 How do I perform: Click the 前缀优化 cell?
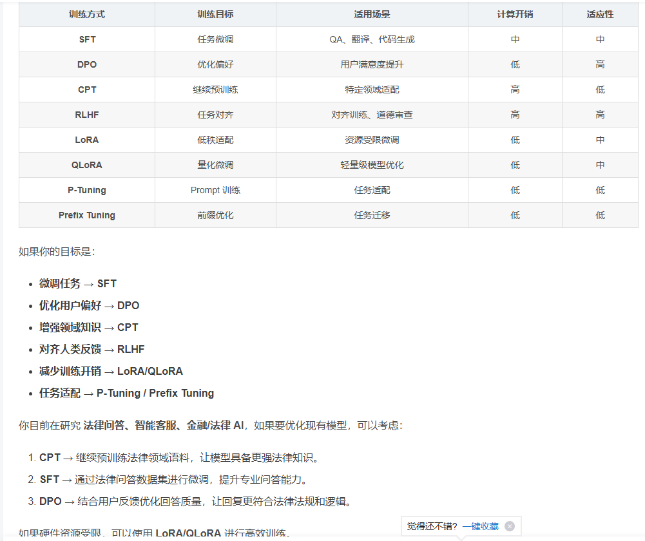point(215,215)
